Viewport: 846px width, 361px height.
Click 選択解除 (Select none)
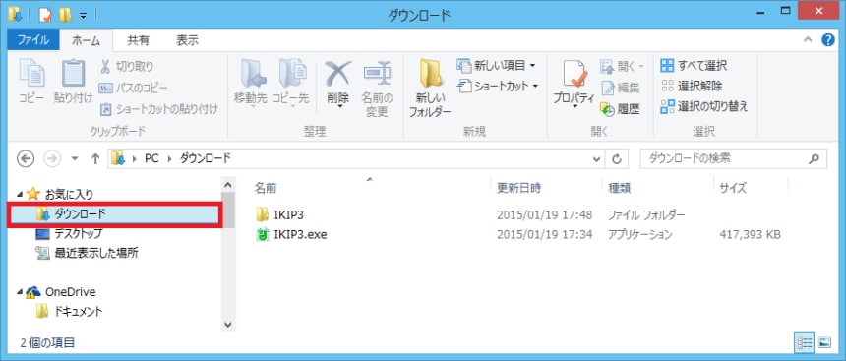pyautogui.click(x=692, y=86)
